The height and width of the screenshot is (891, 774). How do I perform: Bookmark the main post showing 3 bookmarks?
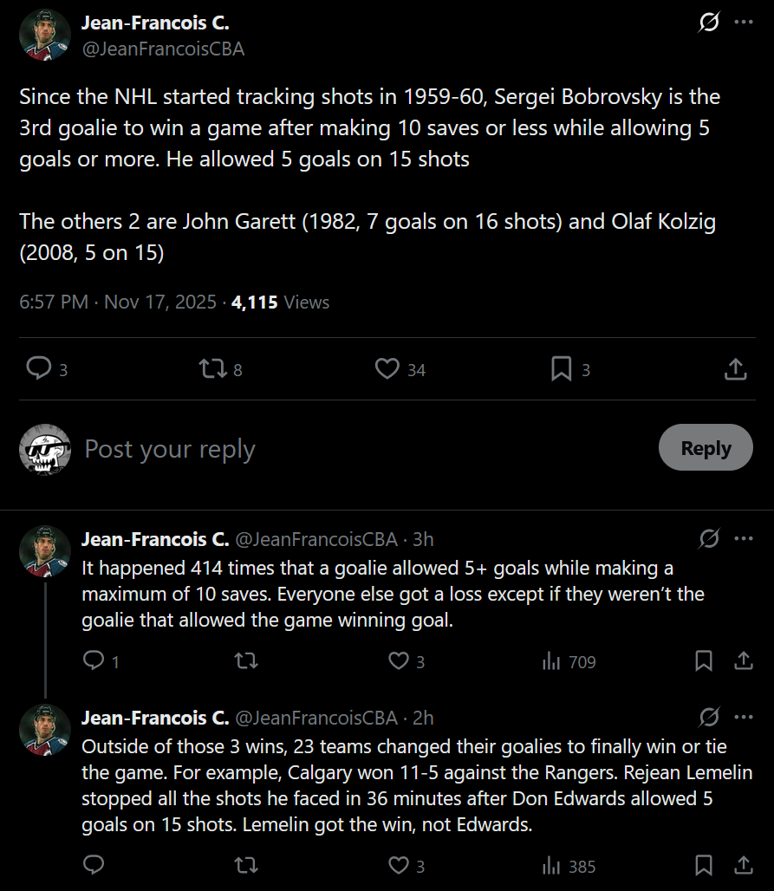pyautogui.click(x=562, y=369)
